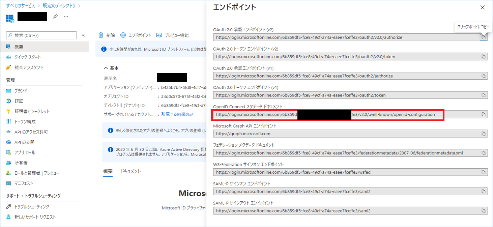Click the info icon on the 新しく強化された banner

click(110, 130)
